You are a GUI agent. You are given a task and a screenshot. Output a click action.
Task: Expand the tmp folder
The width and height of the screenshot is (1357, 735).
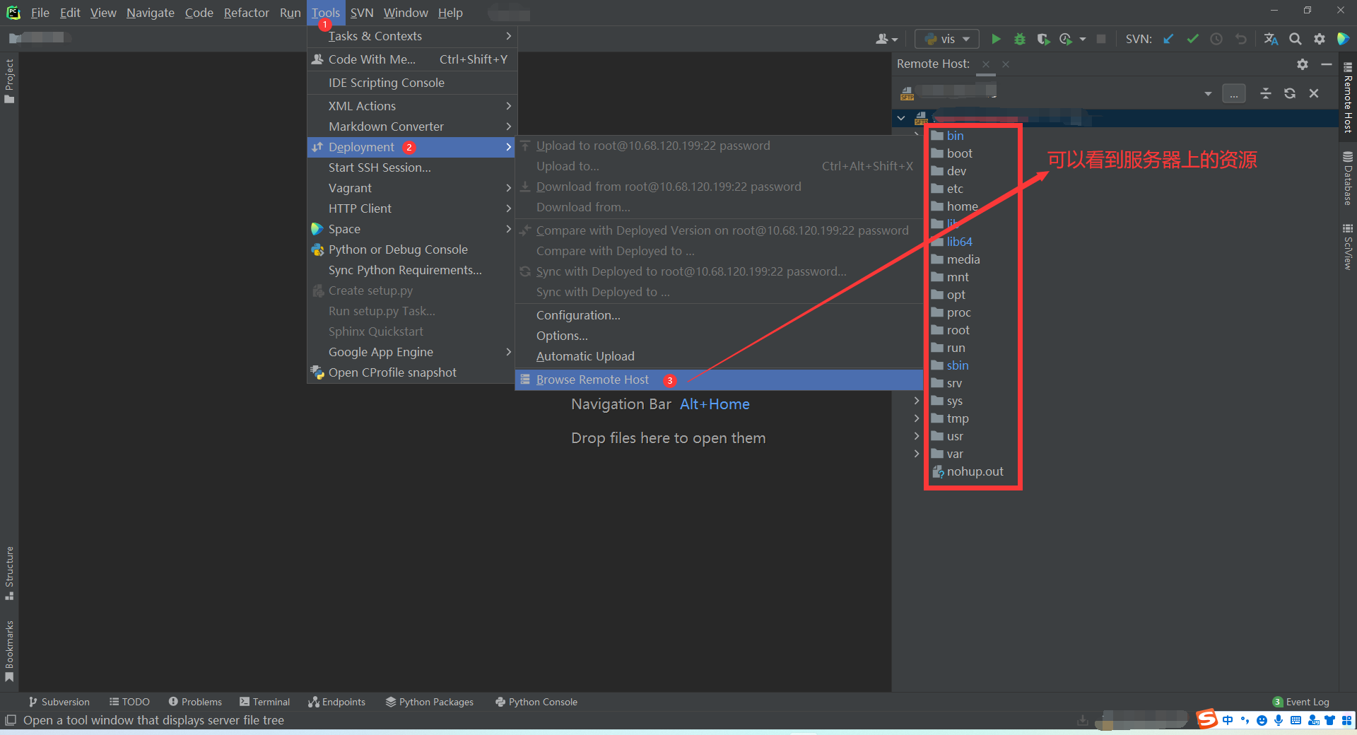coord(917,418)
